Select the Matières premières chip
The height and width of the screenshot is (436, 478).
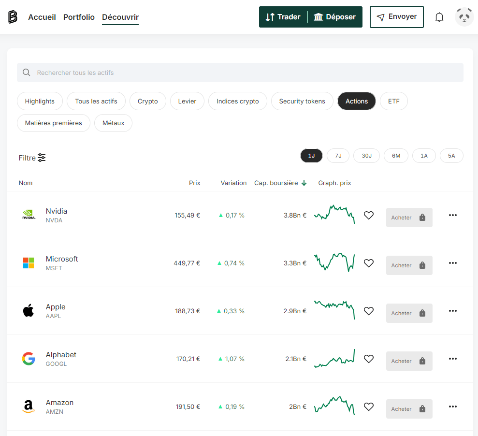pyautogui.click(x=54, y=123)
